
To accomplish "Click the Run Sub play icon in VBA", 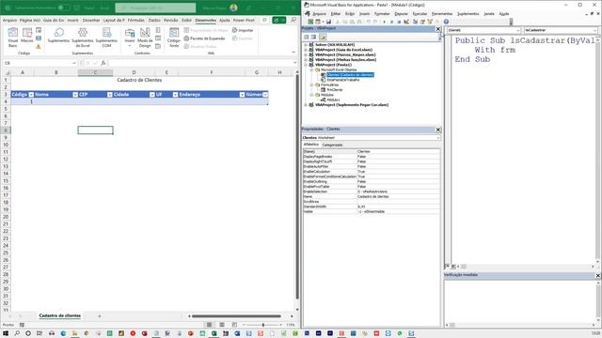I will pyautogui.click(x=384, y=22).
